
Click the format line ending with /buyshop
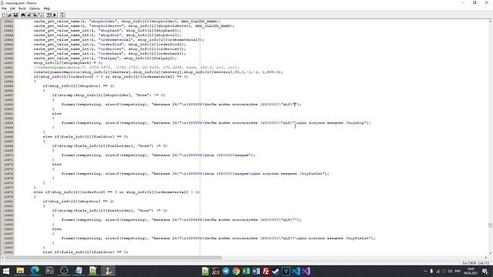coord(216,123)
